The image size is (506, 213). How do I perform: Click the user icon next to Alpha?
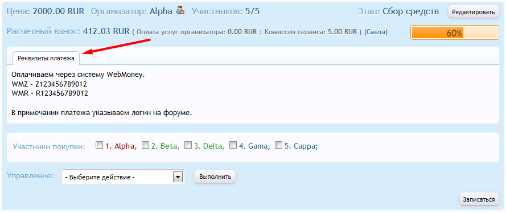pyautogui.click(x=180, y=11)
